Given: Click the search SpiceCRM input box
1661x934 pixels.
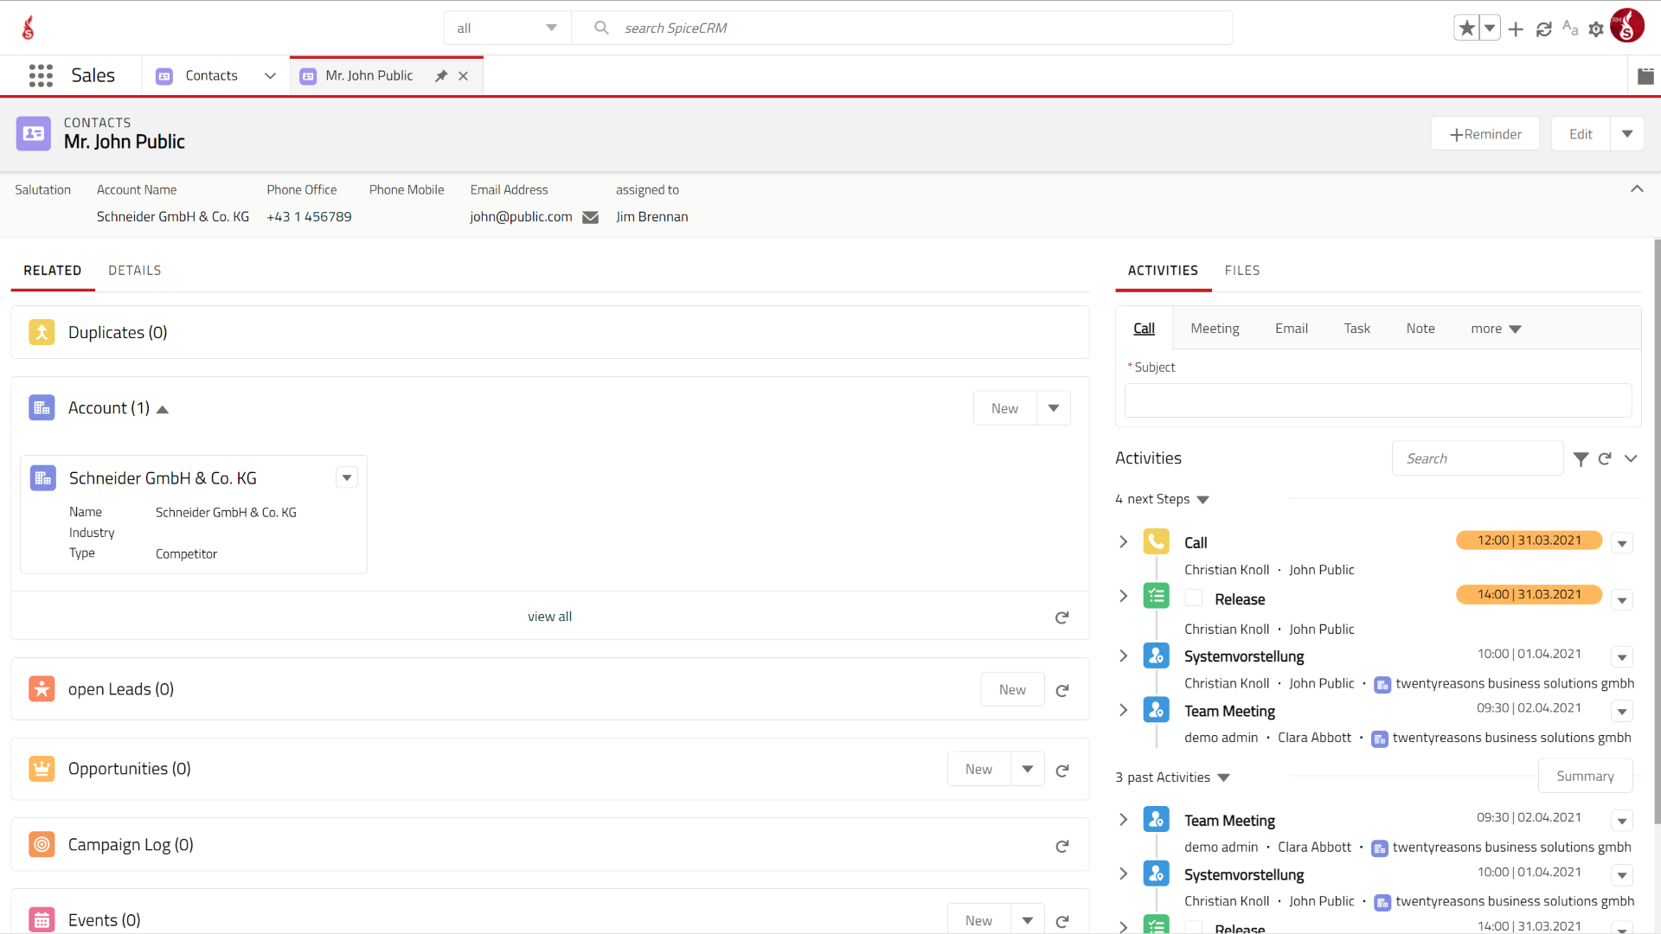Looking at the screenshot, I should (x=901, y=28).
